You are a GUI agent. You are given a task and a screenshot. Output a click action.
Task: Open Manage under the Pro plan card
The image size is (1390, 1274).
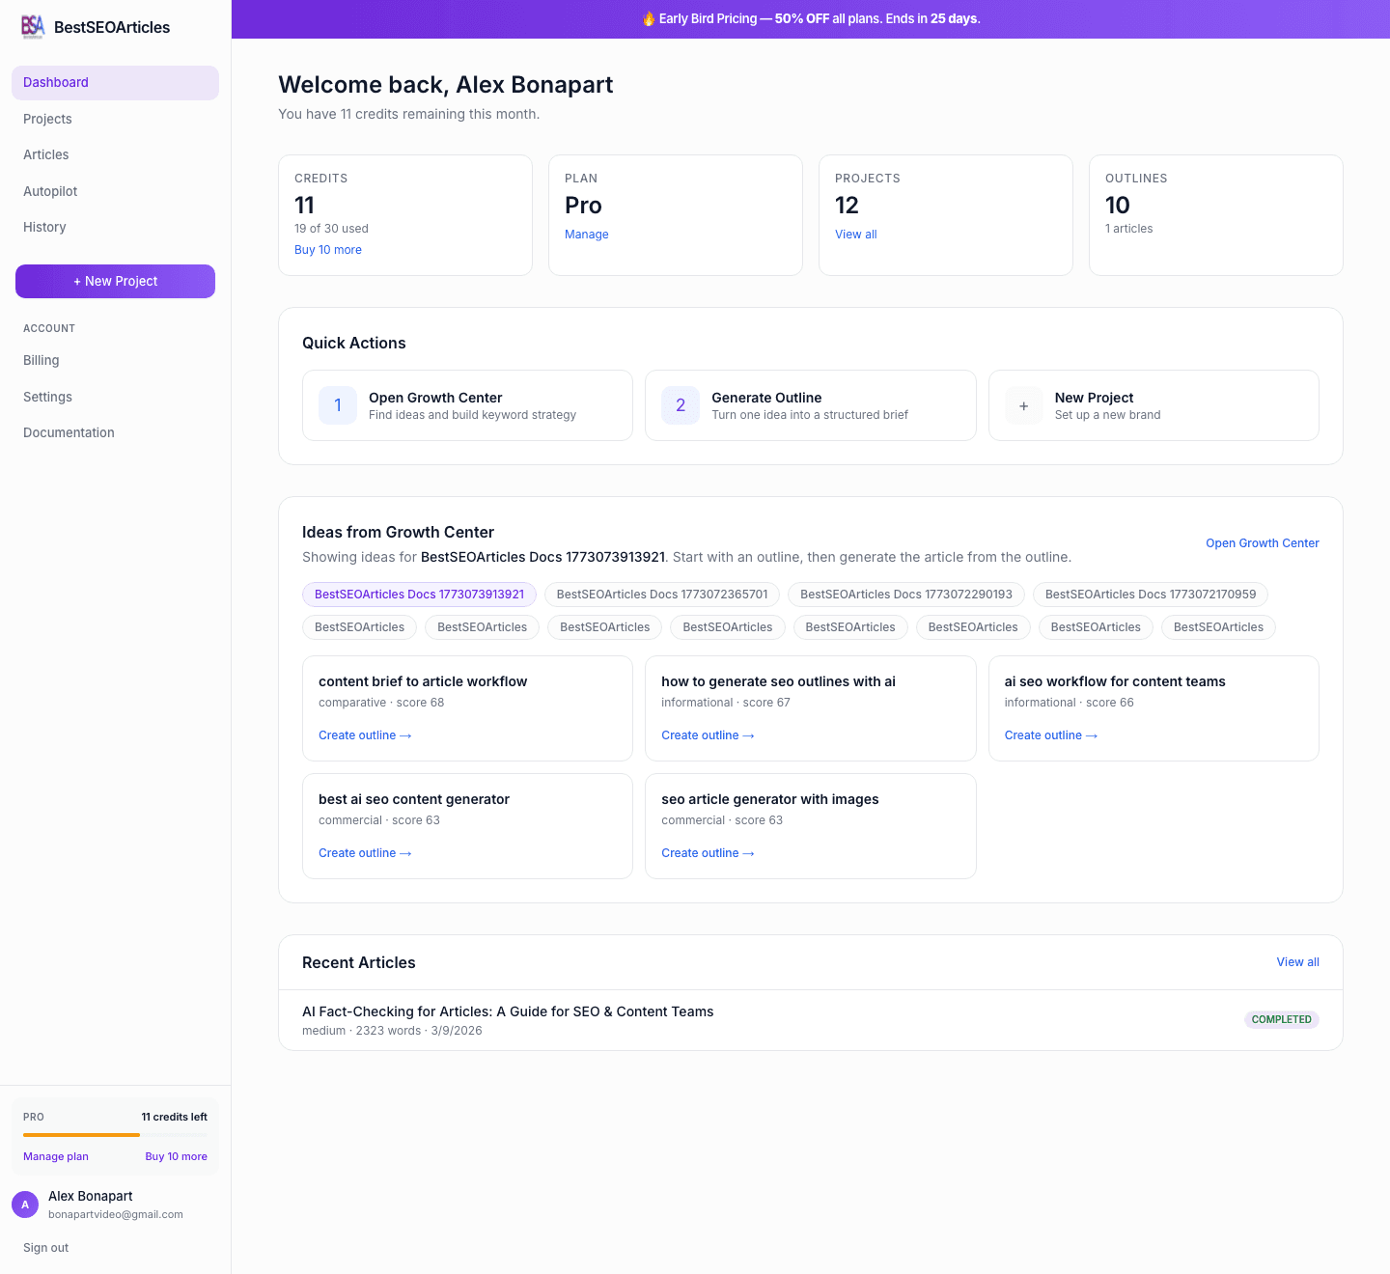[x=587, y=234]
